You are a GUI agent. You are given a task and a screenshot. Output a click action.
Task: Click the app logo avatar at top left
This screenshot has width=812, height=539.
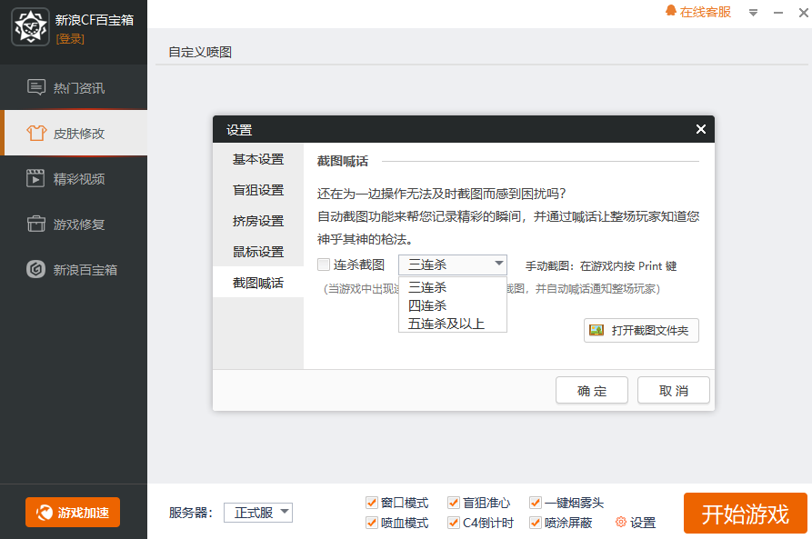tap(30, 27)
